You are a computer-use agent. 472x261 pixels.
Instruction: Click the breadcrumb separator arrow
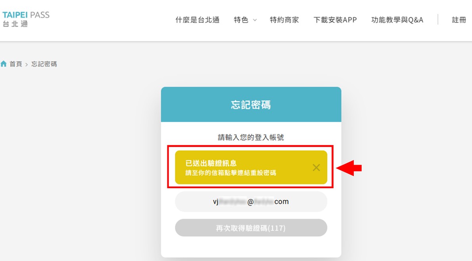coord(27,64)
